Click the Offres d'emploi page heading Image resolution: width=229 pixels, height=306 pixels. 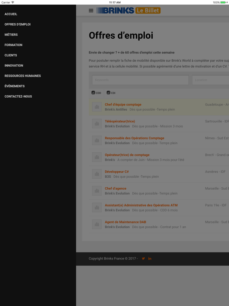click(x=121, y=35)
